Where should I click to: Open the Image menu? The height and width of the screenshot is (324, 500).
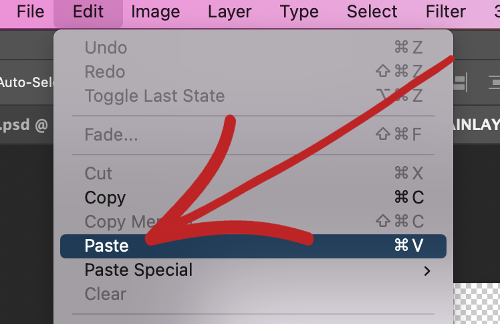156,12
